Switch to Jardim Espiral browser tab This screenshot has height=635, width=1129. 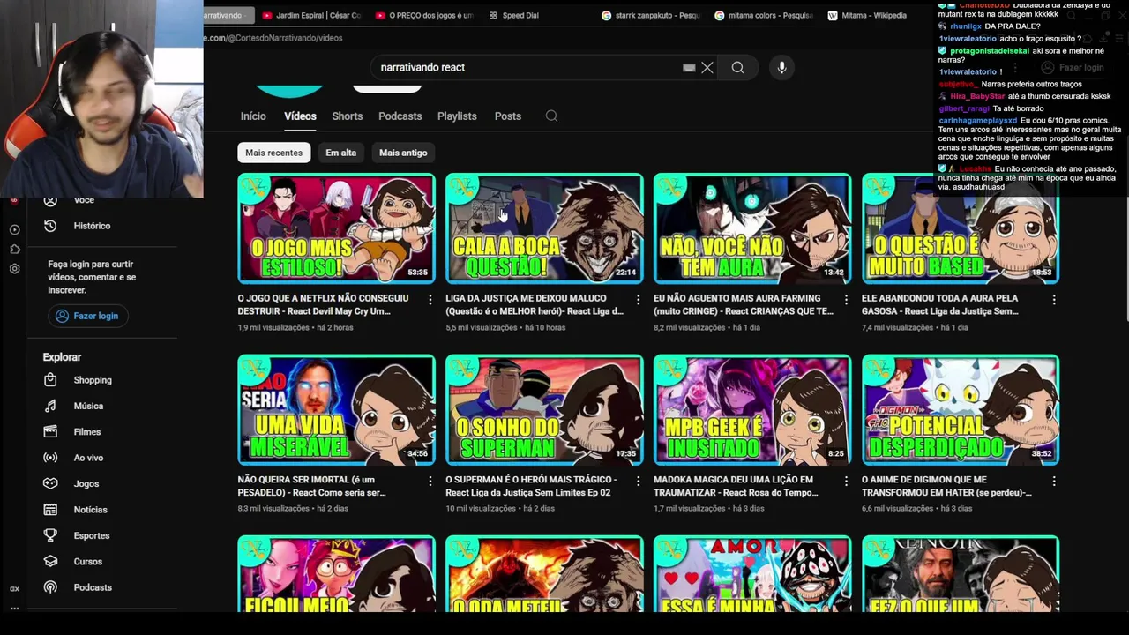[x=310, y=15]
